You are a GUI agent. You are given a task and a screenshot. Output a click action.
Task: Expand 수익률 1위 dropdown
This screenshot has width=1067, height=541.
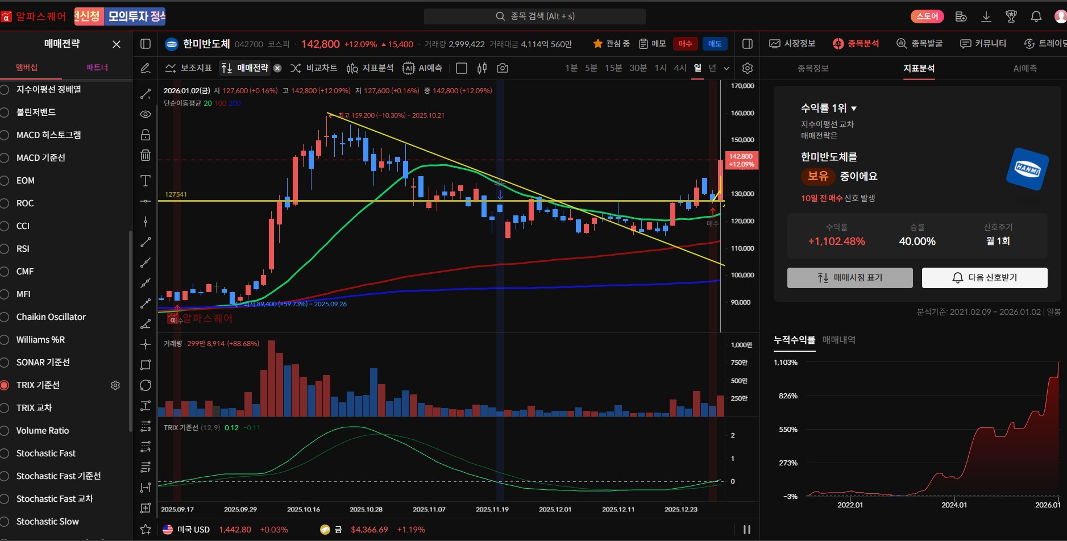(x=854, y=109)
